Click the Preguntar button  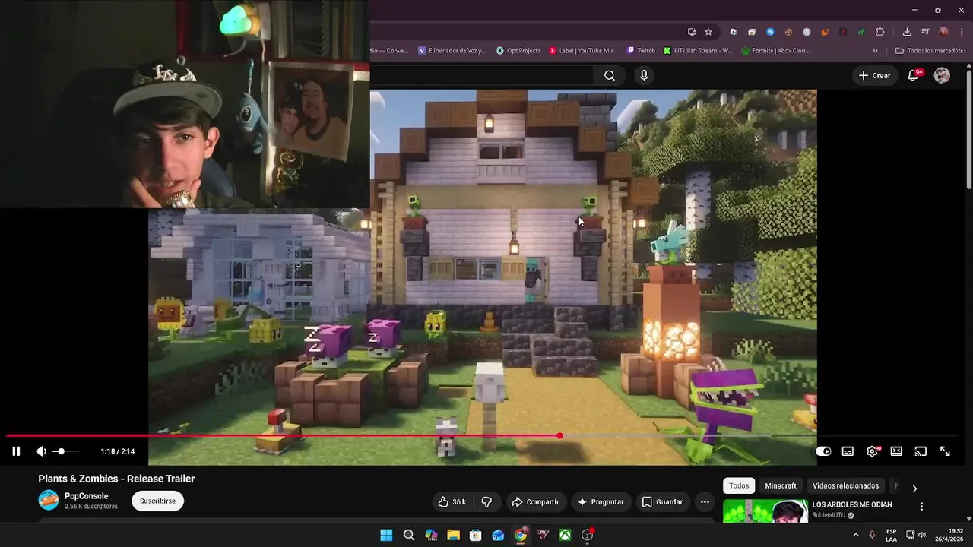tap(601, 501)
